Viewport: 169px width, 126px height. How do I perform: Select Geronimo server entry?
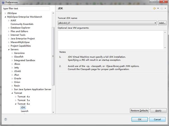point(19,53)
